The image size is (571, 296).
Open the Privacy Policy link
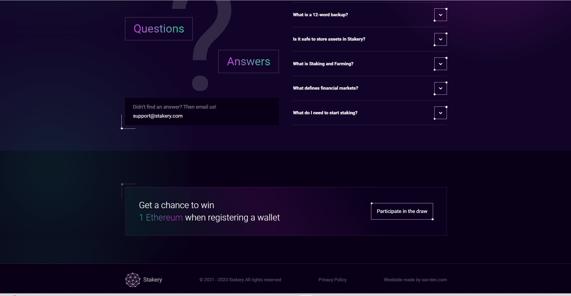click(332, 280)
